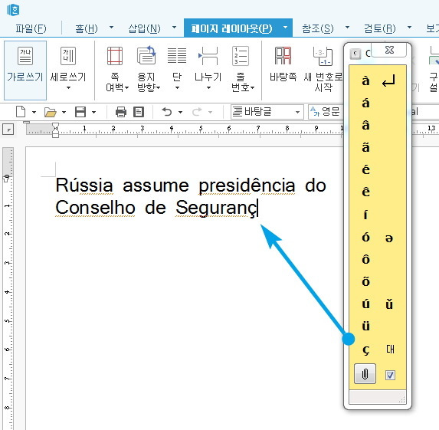Expand the 단 columns dropdown arrow

point(177,88)
